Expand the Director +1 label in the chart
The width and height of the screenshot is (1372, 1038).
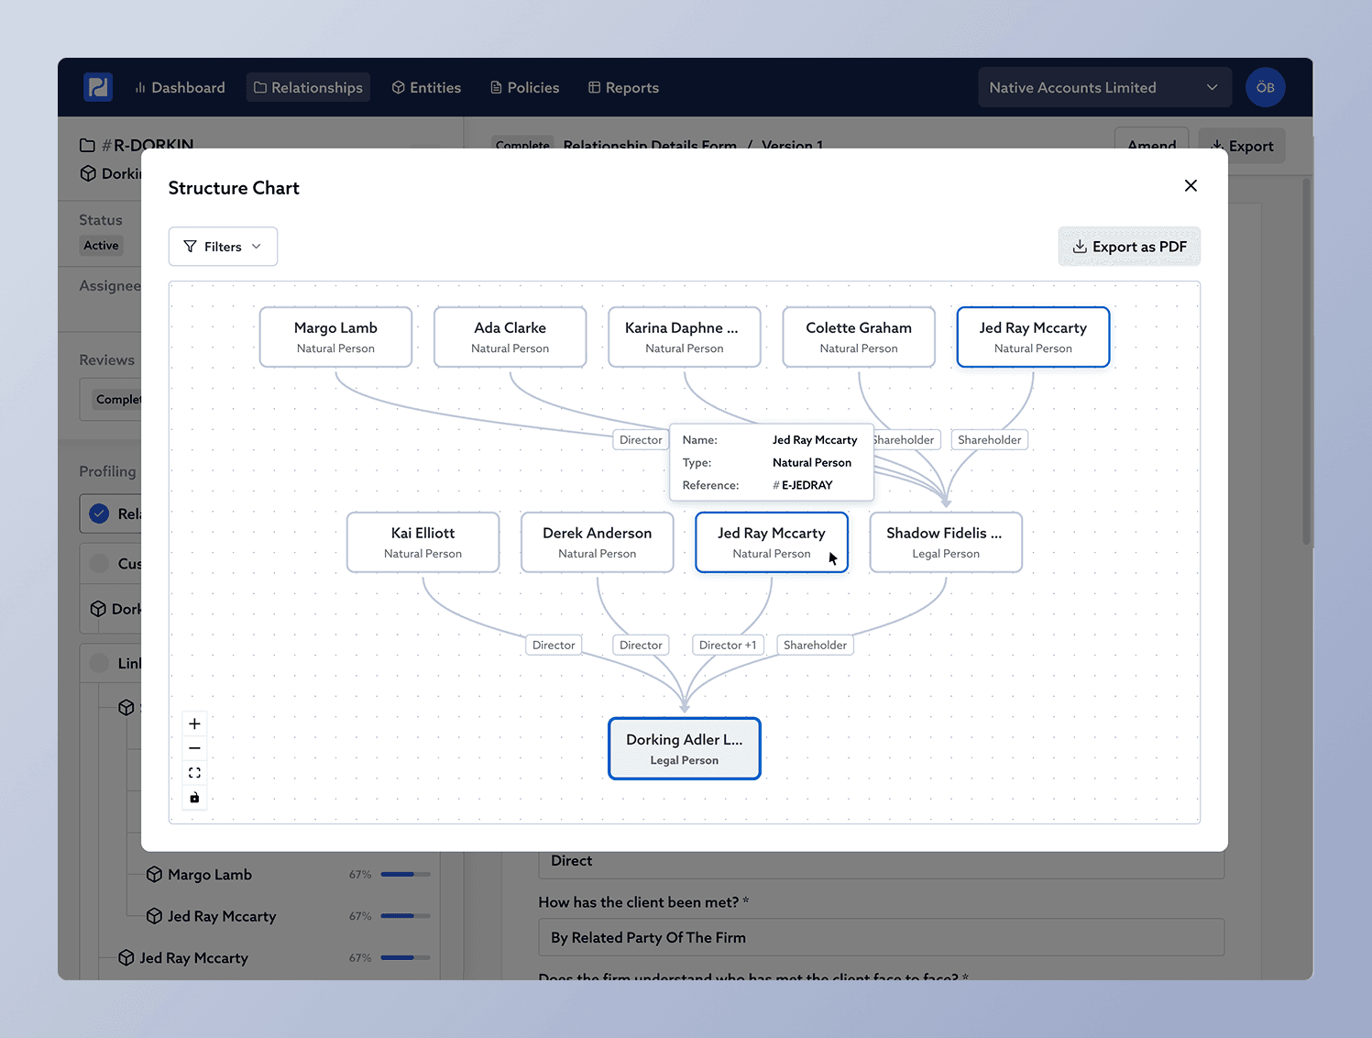point(728,645)
